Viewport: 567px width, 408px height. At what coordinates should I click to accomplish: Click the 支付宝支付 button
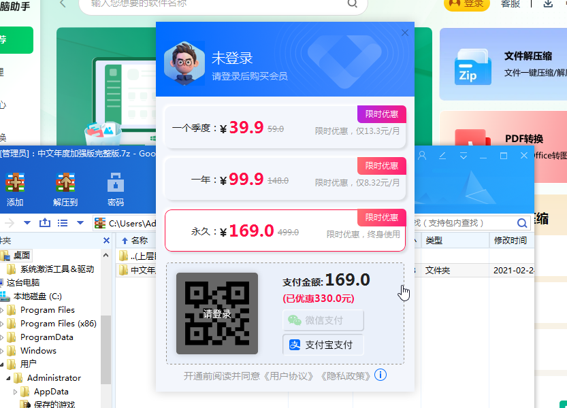tap(323, 345)
